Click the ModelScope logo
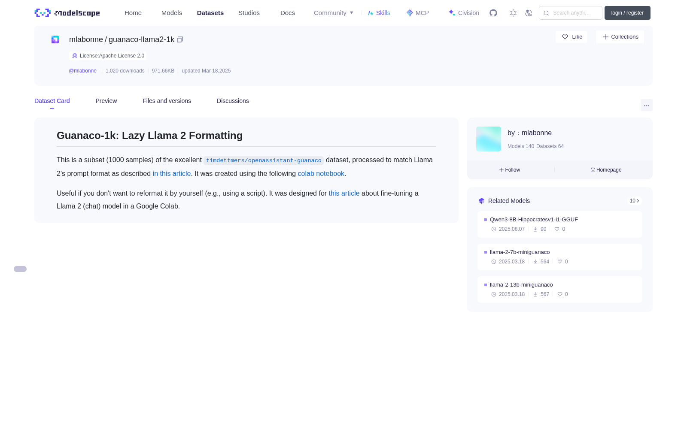 (67, 13)
